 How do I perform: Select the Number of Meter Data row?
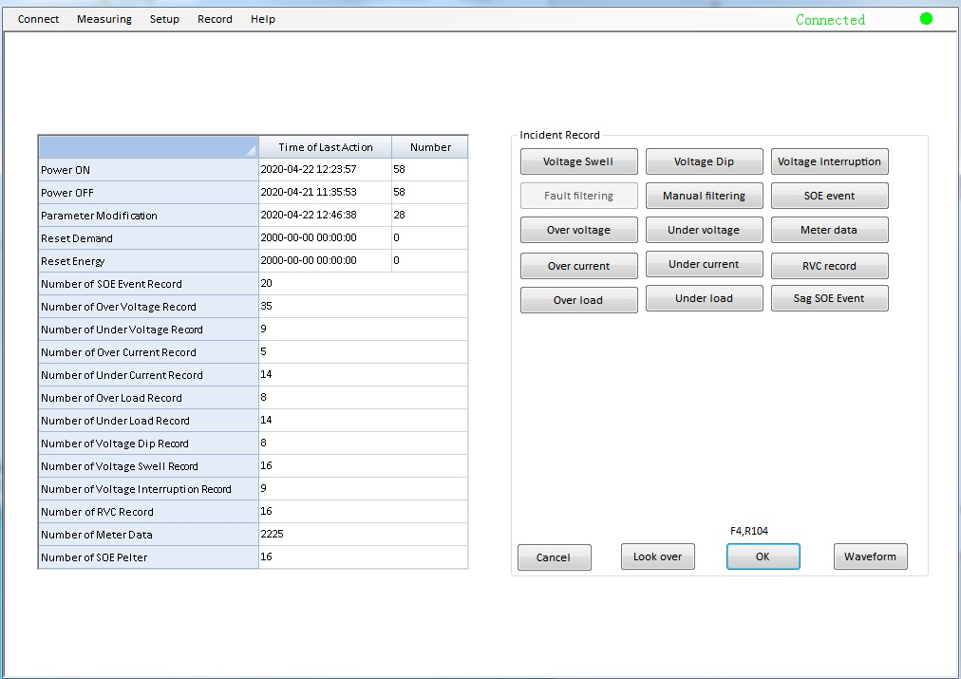(x=148, y=535)
